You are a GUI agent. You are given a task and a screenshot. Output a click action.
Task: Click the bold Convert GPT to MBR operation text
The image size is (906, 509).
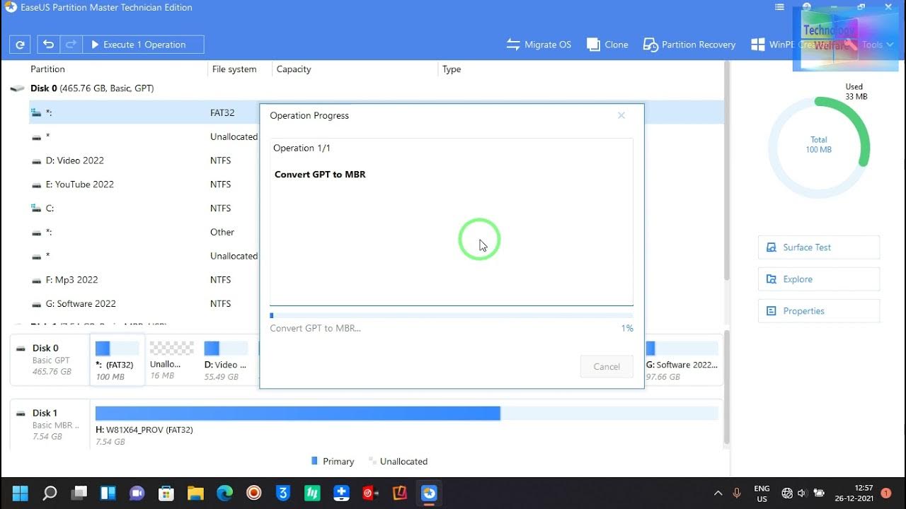coord(320,175)
